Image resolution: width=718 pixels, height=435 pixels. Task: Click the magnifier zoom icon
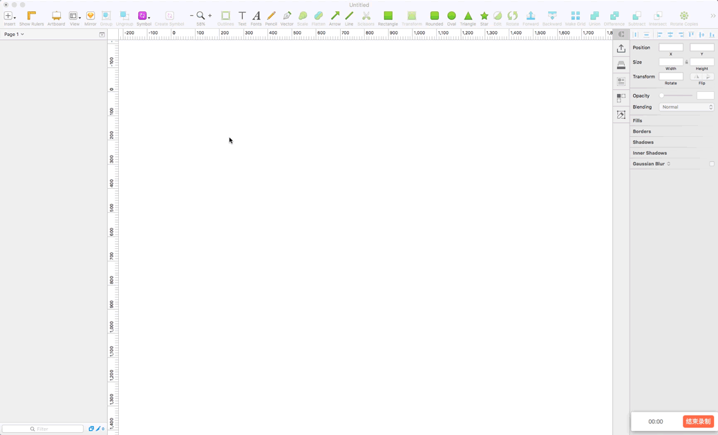[x=200, y=16]
